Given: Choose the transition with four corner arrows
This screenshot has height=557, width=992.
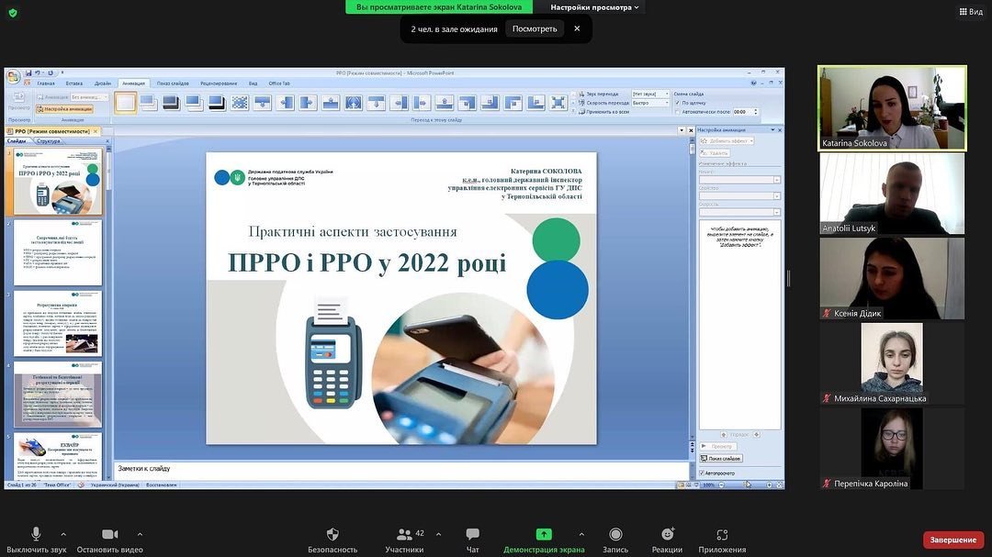Looking at the screenshot, I should [x=558, y=103].
